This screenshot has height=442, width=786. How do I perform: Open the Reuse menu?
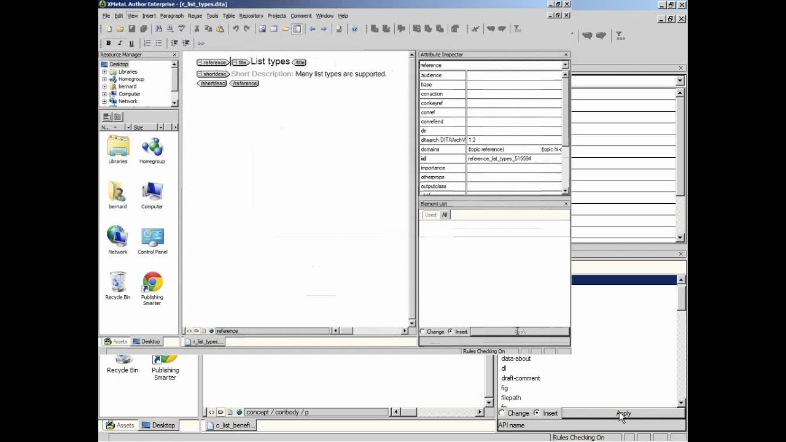click(195, 16)
